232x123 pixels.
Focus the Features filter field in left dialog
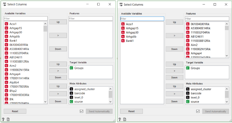(91, 18)
